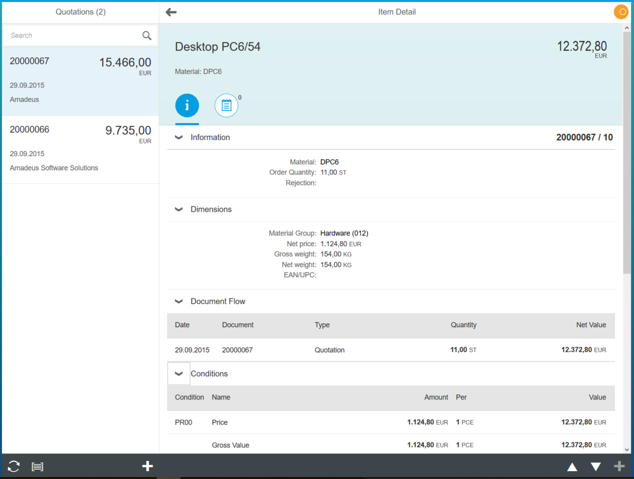The height and width of the screenshot is (479, 634).
Task: Collapse the Document Flow section
Action: click(179, 302)
